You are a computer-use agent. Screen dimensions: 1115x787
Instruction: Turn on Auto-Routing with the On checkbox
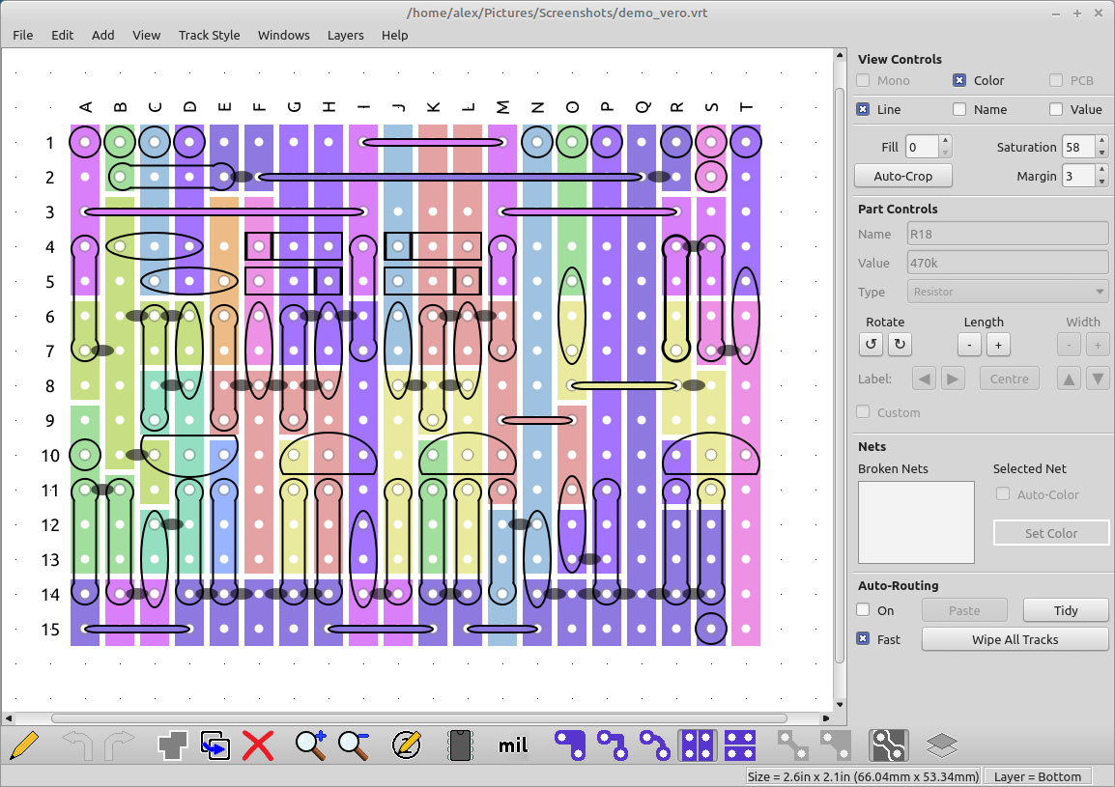pos(862,610)
